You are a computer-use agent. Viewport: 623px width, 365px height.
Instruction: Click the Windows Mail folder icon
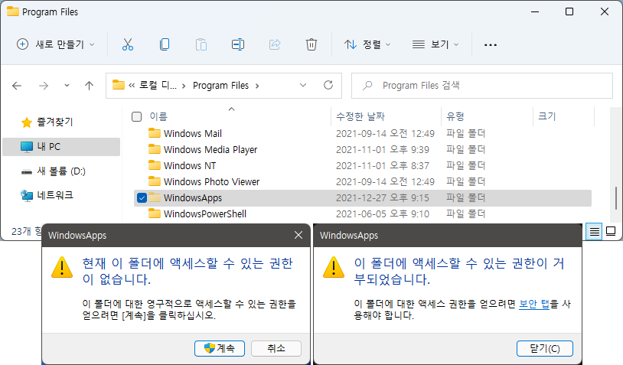pyautogui.click(x=154, y=133)
